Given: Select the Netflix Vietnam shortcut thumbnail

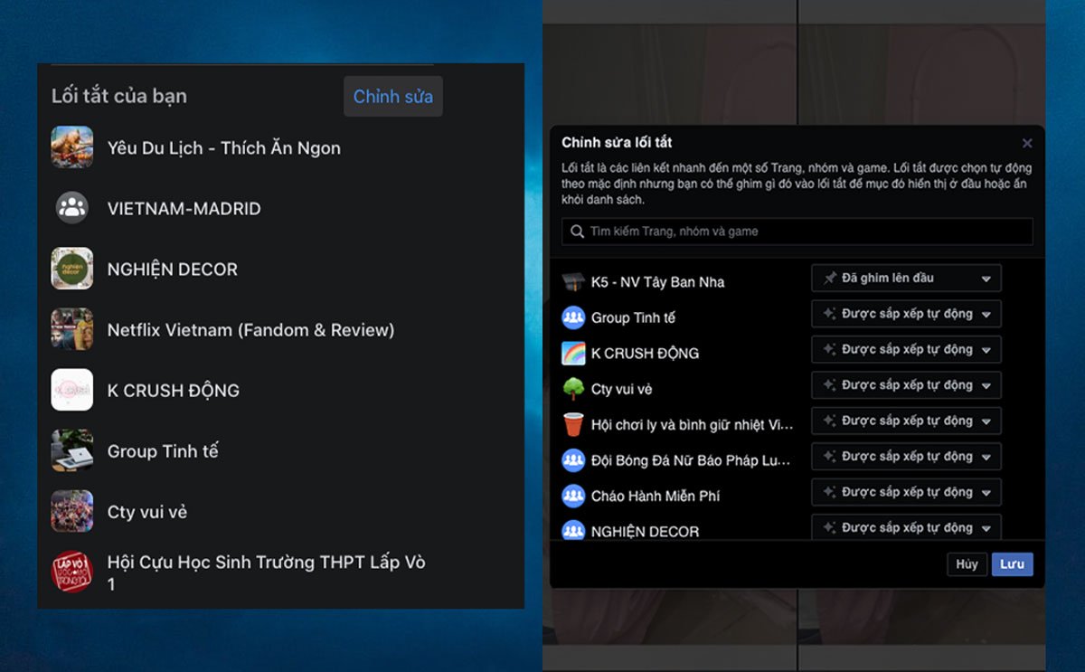Looking at the screenshot, I should coord(71,329).
